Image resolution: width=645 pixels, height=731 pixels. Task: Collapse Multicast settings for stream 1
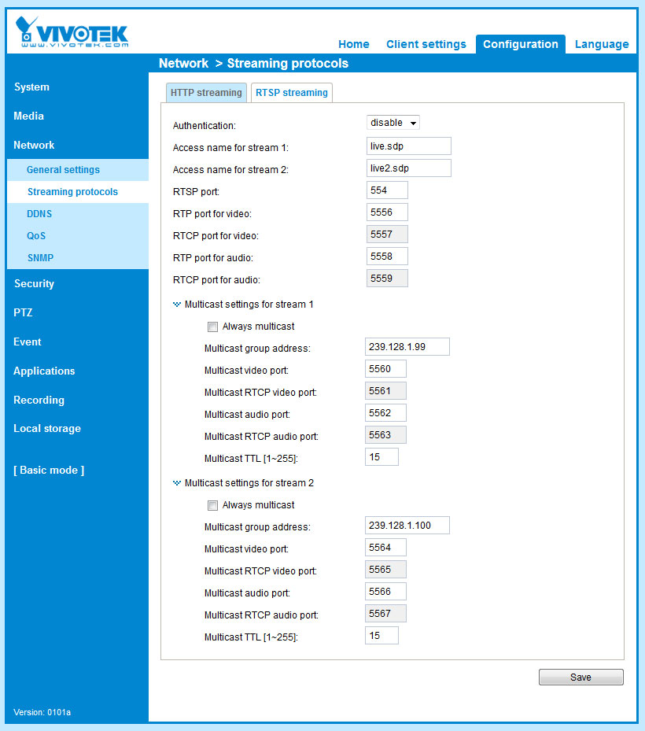click(x=177, y=305)
